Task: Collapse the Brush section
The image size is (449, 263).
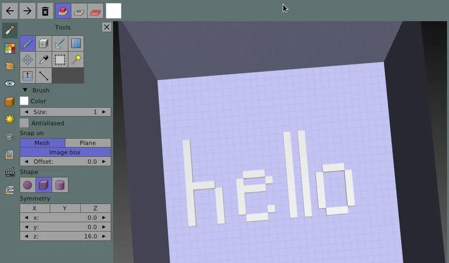Action: tap(25, 90)
